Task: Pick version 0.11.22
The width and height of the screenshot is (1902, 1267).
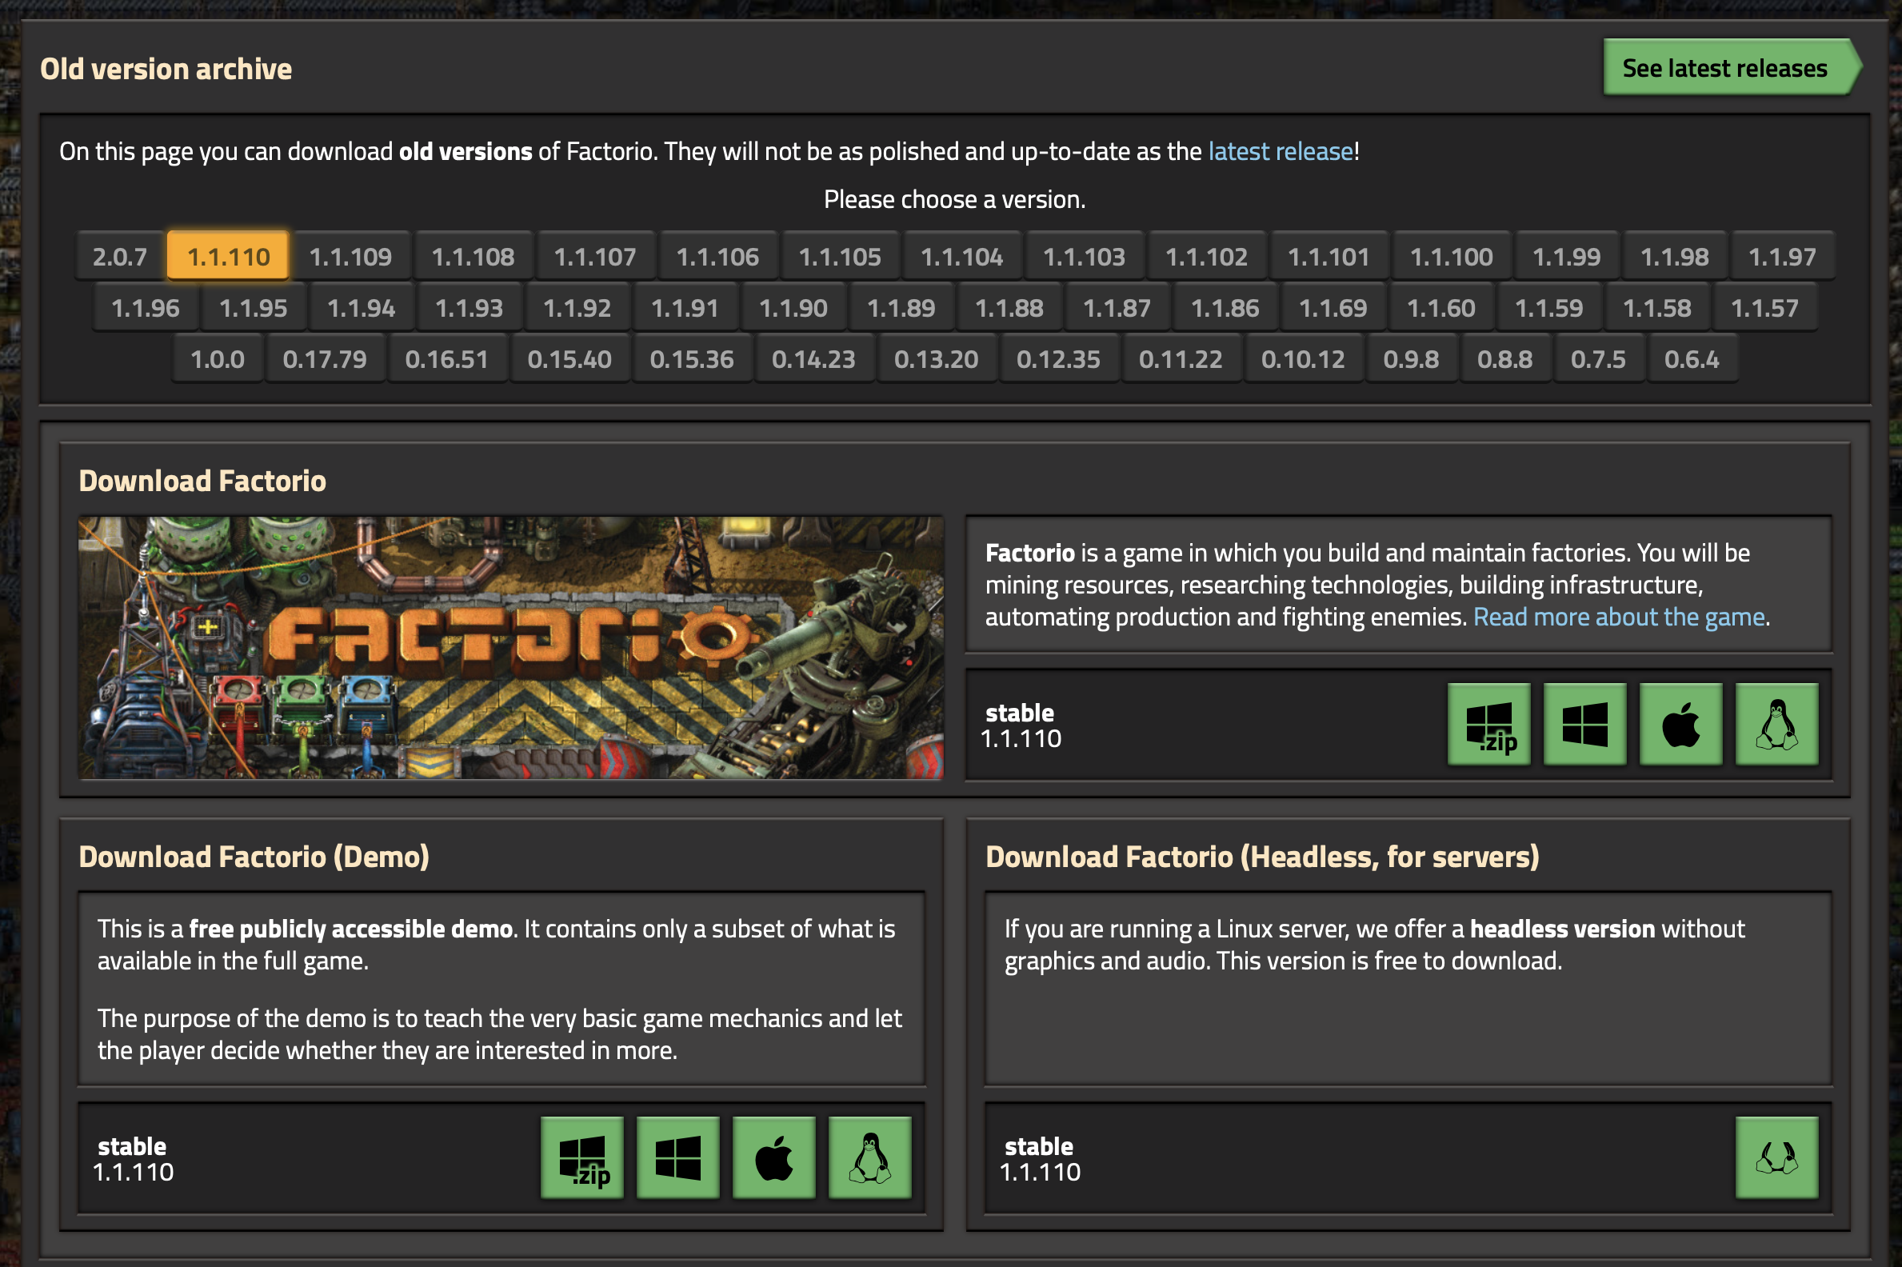Action: click(1181, 359)
